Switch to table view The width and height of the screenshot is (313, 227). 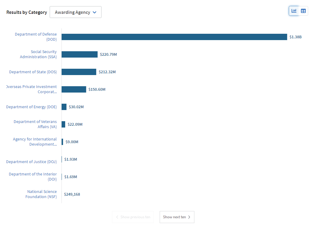303,11
